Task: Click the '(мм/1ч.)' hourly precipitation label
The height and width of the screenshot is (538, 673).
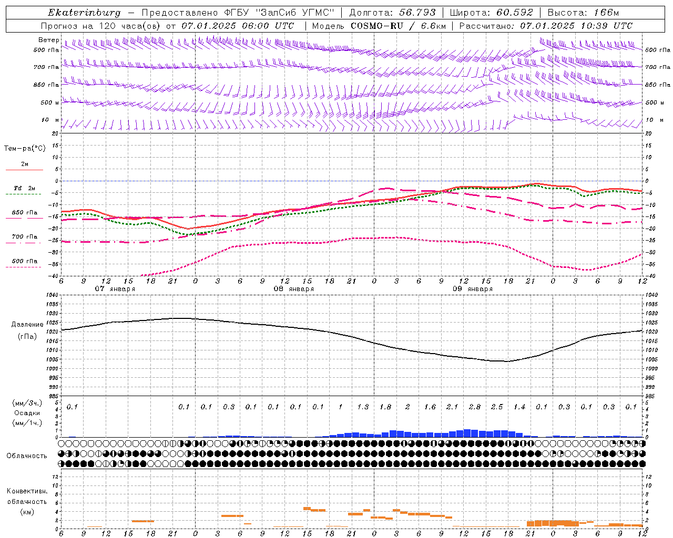Action: pos(27,423)
